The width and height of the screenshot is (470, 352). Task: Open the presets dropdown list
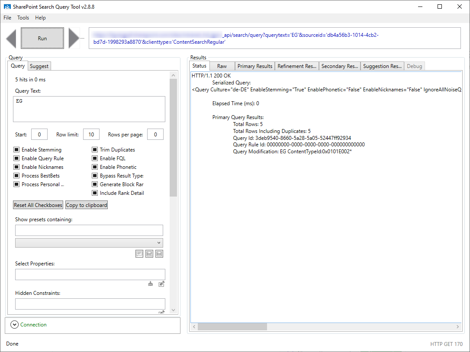159,242
